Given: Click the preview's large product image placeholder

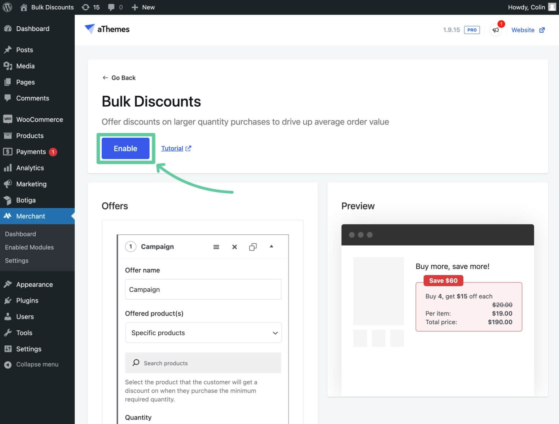Looking at the screenshot, I should pos(378,291).
